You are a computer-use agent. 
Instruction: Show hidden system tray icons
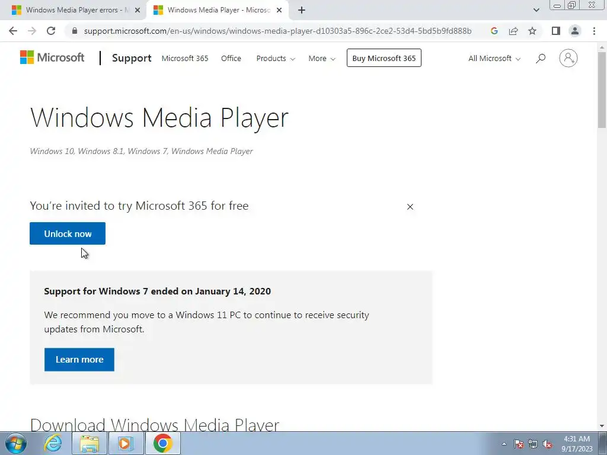coord(504,444)
